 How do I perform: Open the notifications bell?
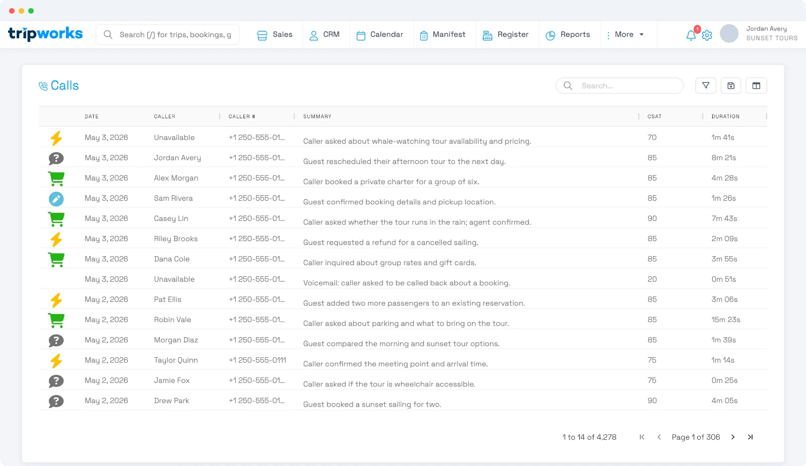point(691,35)
